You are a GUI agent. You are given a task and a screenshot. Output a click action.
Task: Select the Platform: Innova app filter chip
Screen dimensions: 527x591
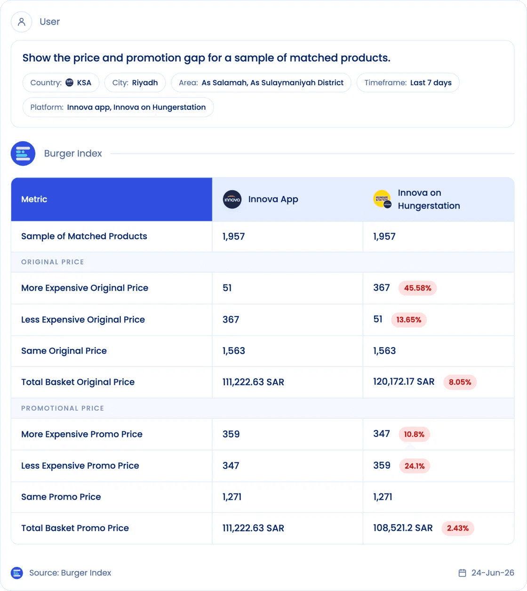(x=118, y=107)
